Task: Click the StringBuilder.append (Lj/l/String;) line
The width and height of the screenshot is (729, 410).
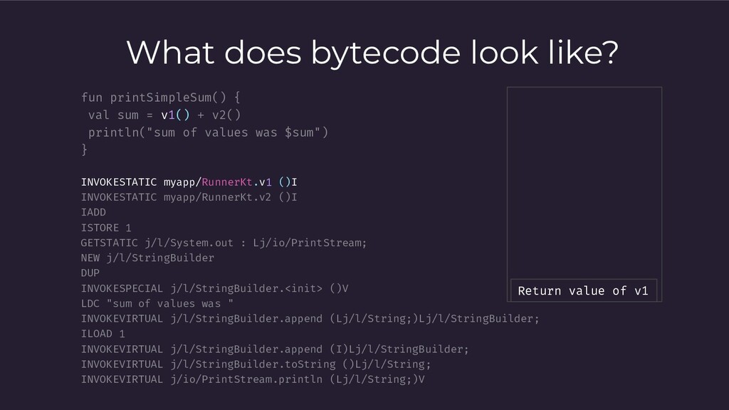Action: 310,319
